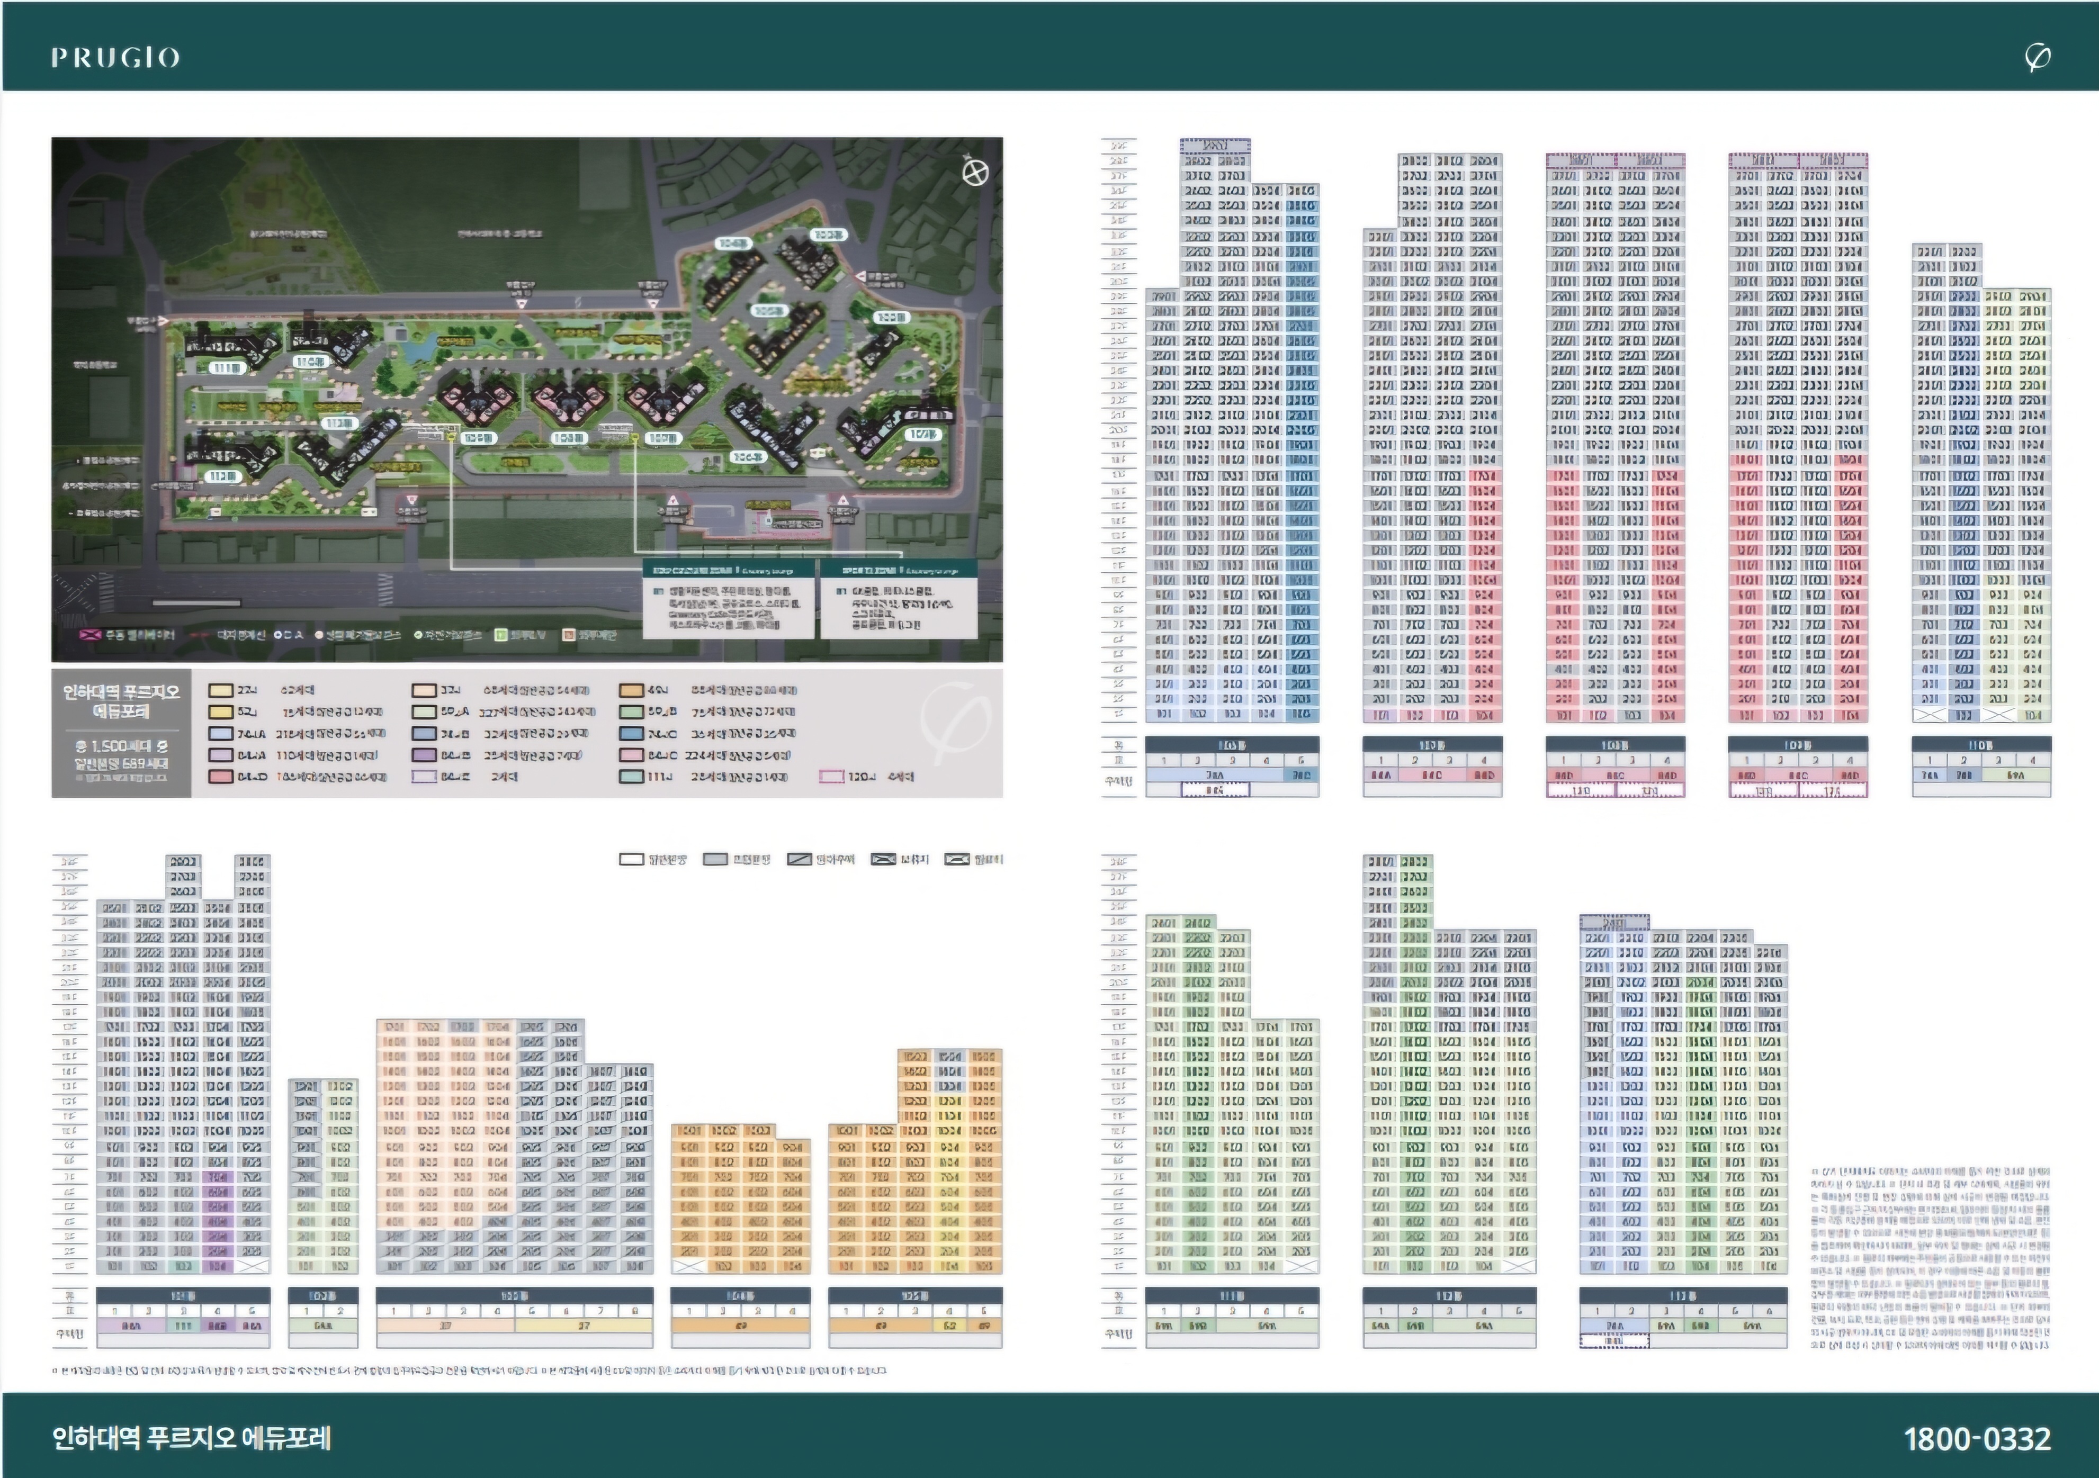Click the white box icon in the chart key
The height and width of the screenshot is (1478, 2099).
632,859
